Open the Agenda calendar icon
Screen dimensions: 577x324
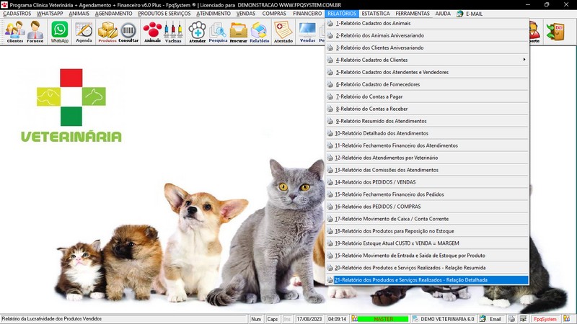pyautogui.click(x=84, y=32)
